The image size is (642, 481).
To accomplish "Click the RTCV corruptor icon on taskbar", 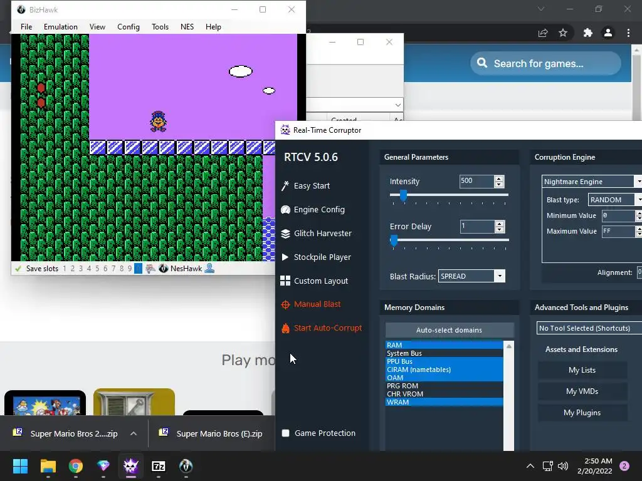I will pos(131,466).
